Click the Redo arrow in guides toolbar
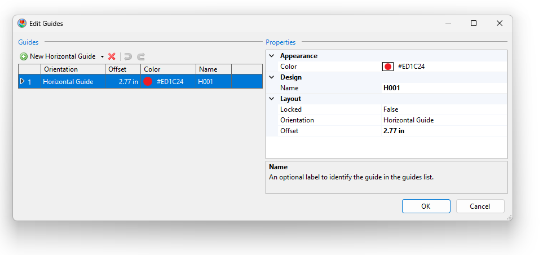This screenshot has width=543, height=255. point(141,56)
